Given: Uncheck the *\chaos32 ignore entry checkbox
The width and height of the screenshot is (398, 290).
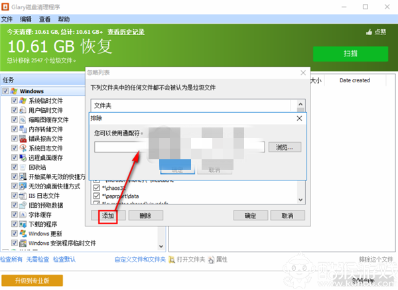Looking at the screenshot, I should point(96,188).
